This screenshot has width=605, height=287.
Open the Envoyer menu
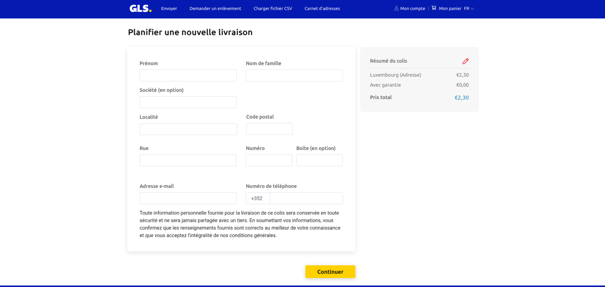[x=169, y=8]
